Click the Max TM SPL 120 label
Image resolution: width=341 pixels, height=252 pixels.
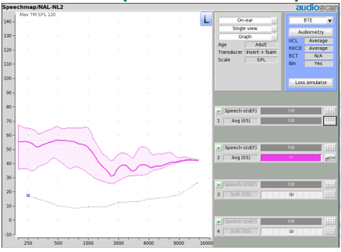38,15
